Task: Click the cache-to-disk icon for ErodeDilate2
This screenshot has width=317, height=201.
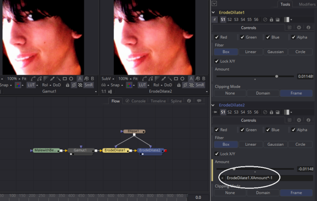Action: [x=278, y=112]
